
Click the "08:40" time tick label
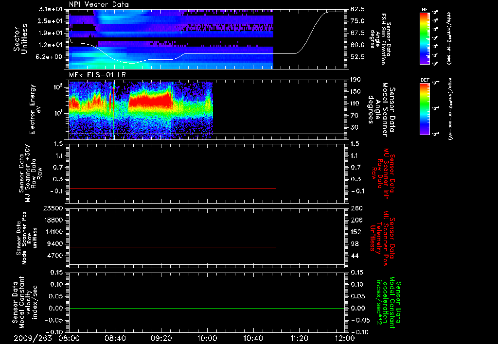tap(114, 338)
